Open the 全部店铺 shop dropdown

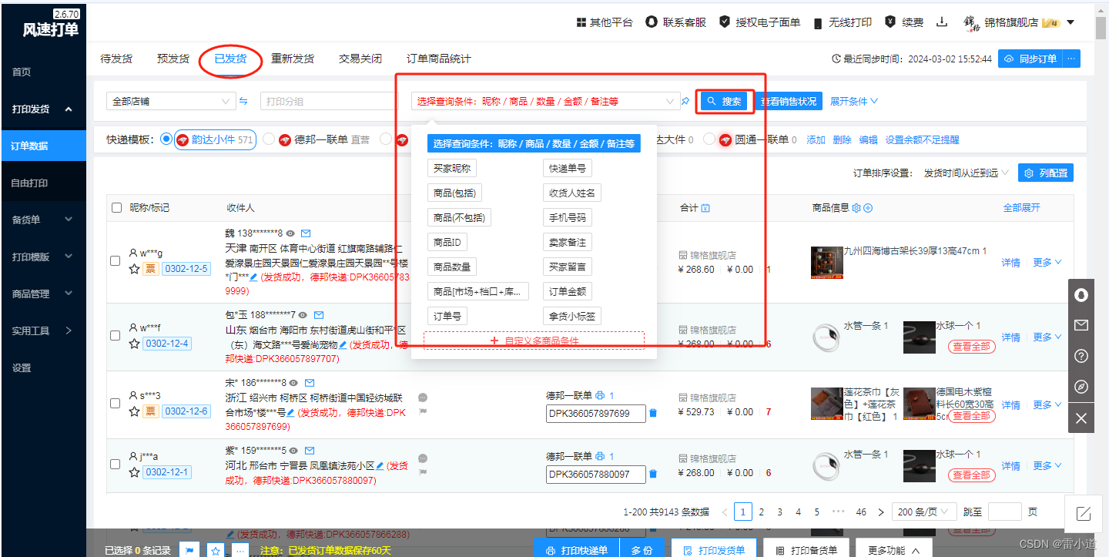click(x=171, y=101)
